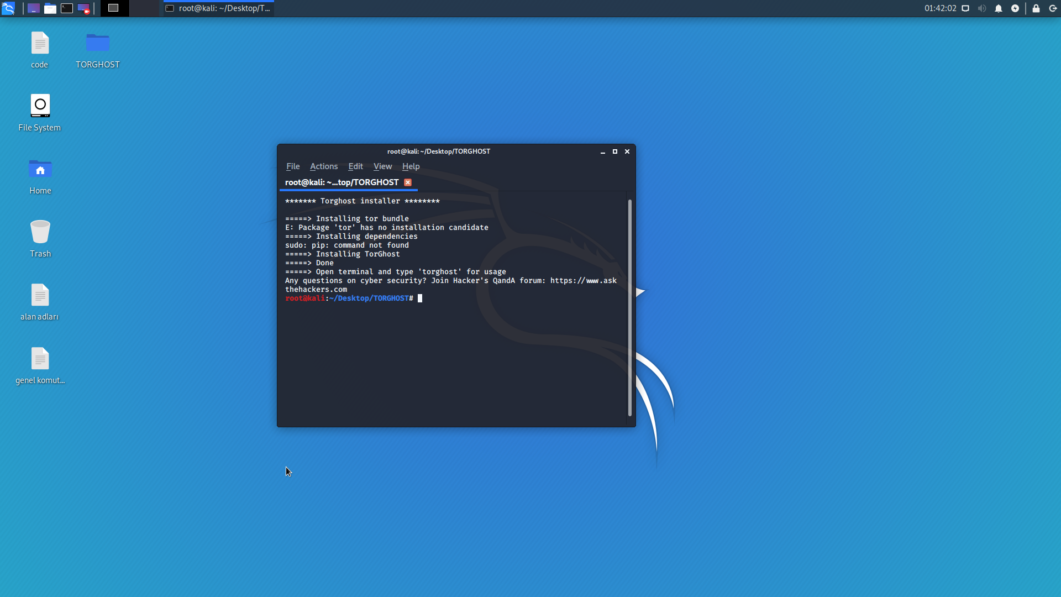The image size is (1061, 597).
Task: Switch to the first workspace
Action: point(114,8)
